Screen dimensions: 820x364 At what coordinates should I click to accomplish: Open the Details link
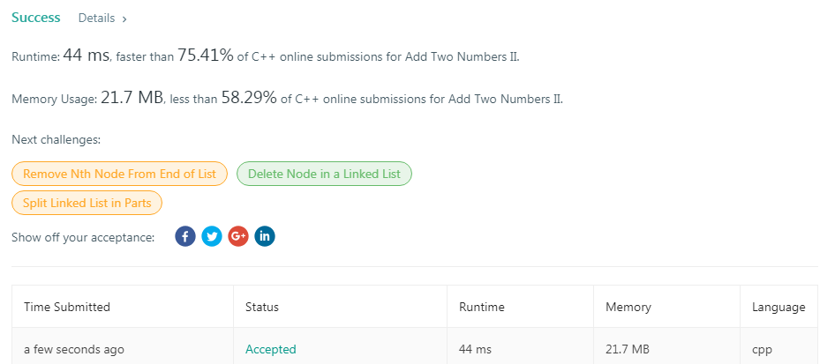coord(96,18)
